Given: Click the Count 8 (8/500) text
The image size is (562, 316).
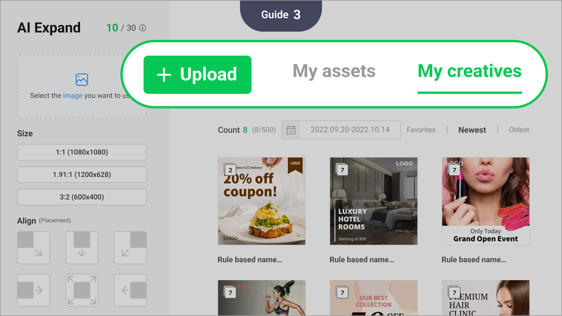Looking at the screenshot, I should tap(247, 130).
